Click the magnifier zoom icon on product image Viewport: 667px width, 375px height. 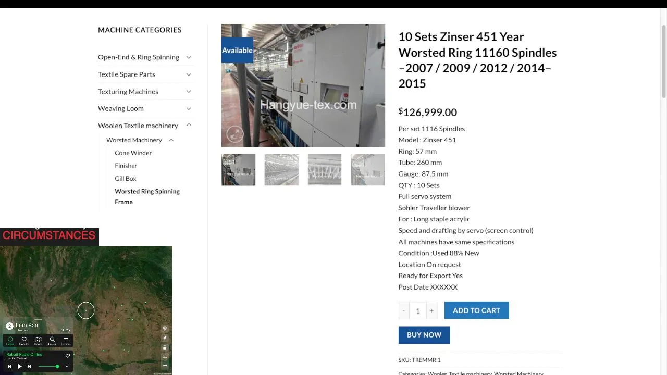[x=235, y=134]
